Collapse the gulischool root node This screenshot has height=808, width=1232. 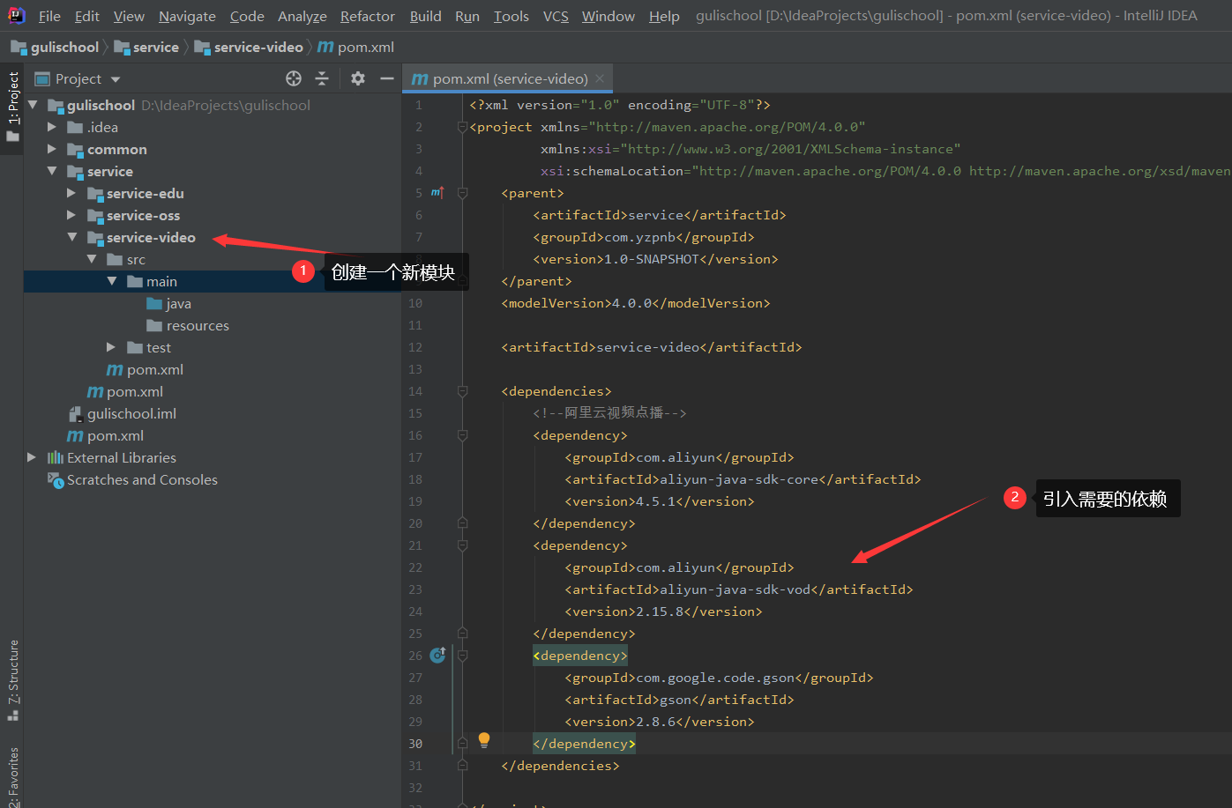33,105
